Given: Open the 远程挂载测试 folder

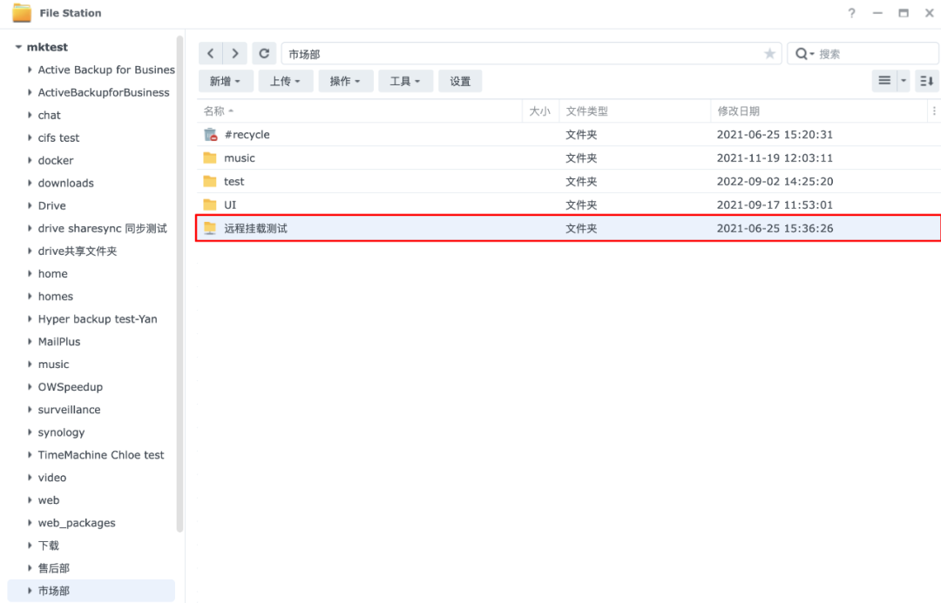Looking at the screenshot, I should (x=254, y=228).
